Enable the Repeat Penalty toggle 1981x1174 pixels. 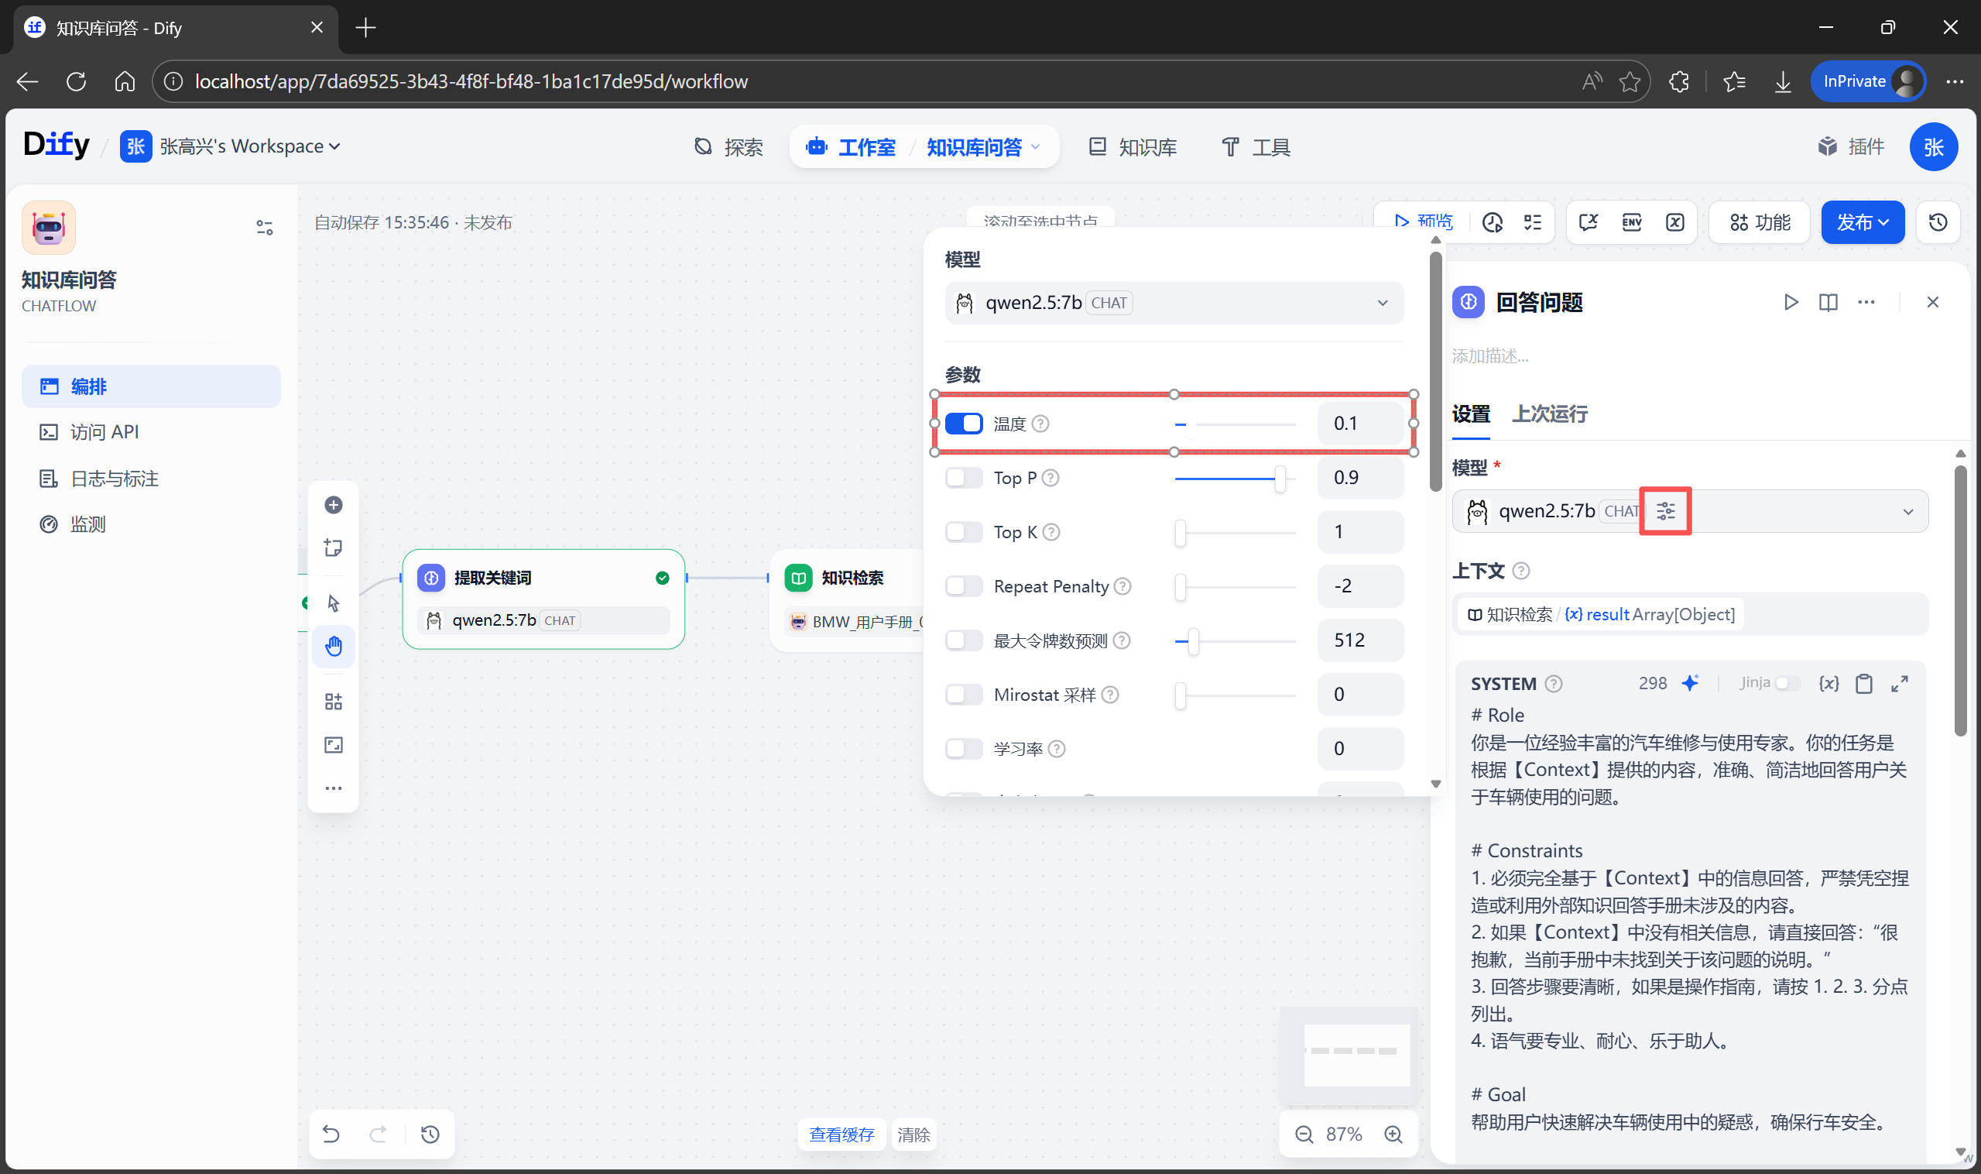963,586
